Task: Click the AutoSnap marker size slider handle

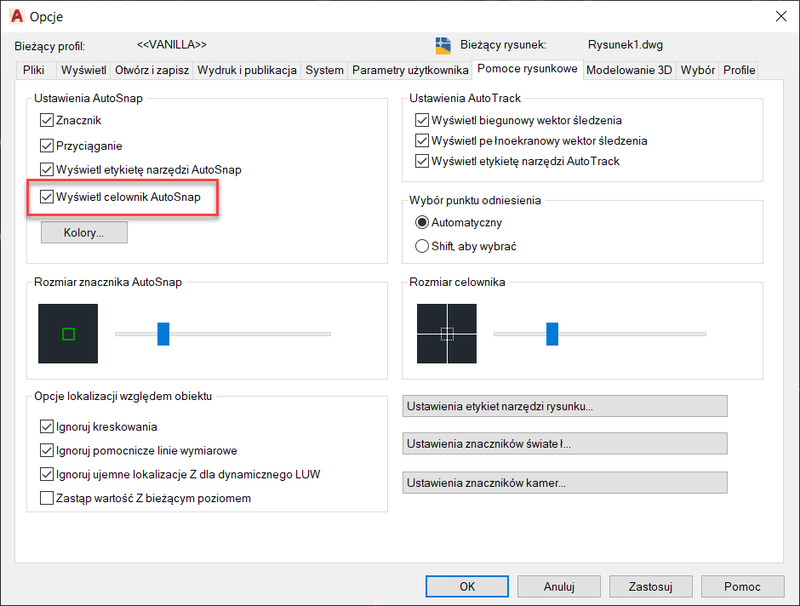Action: coord(163,334)
